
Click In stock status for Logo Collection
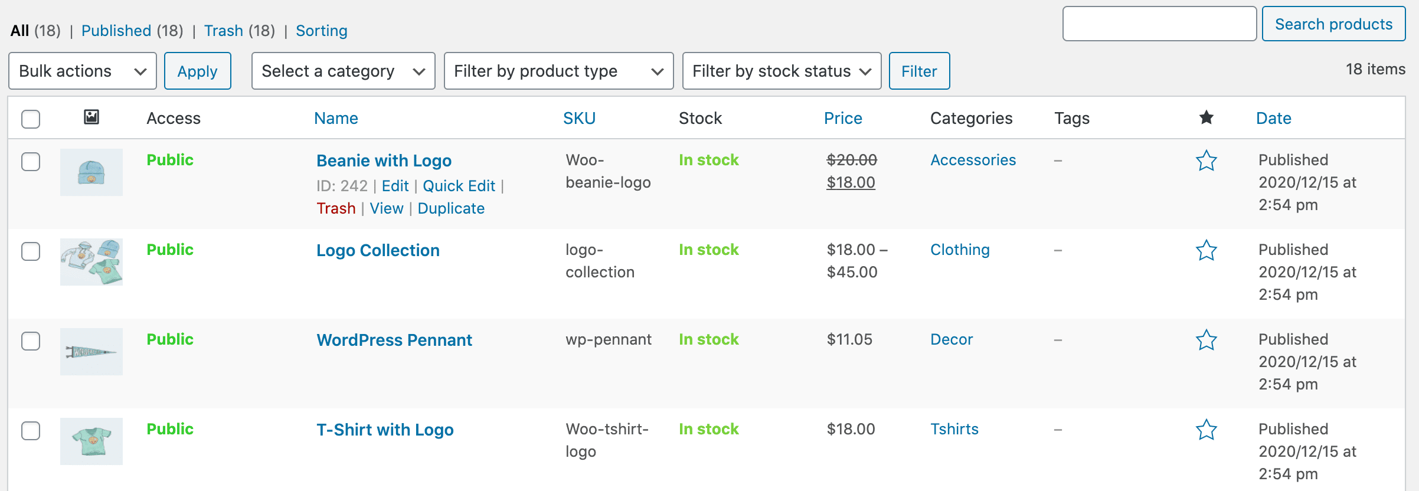pyautogui.click(x=708, y=250)
